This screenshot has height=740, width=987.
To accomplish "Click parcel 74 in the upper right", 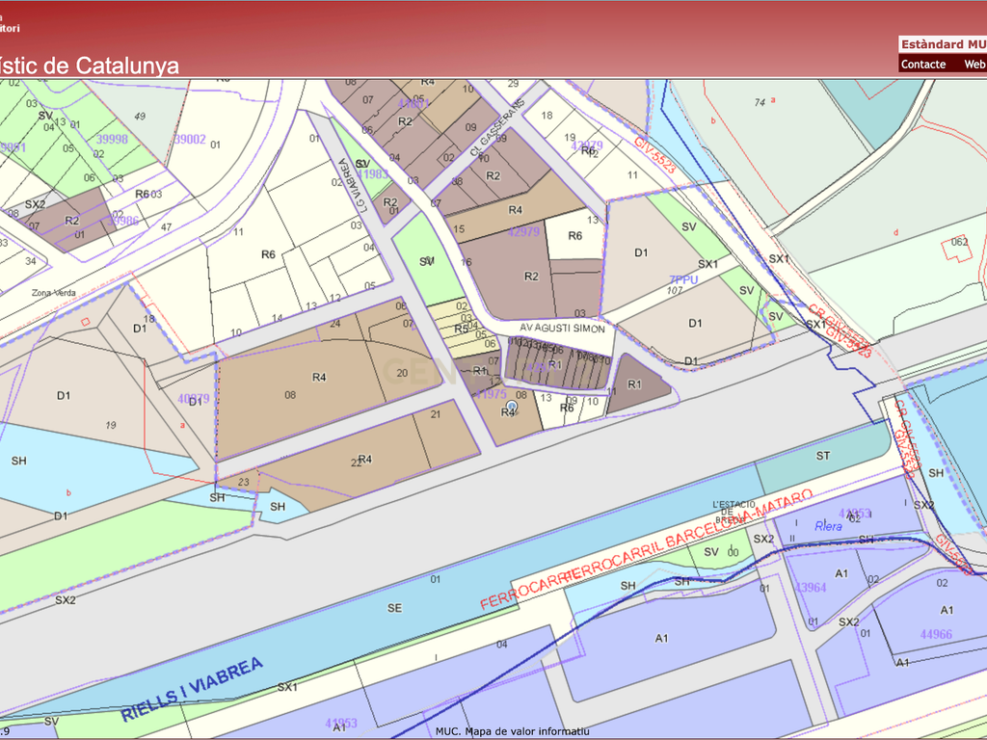I will click(760, 102).
